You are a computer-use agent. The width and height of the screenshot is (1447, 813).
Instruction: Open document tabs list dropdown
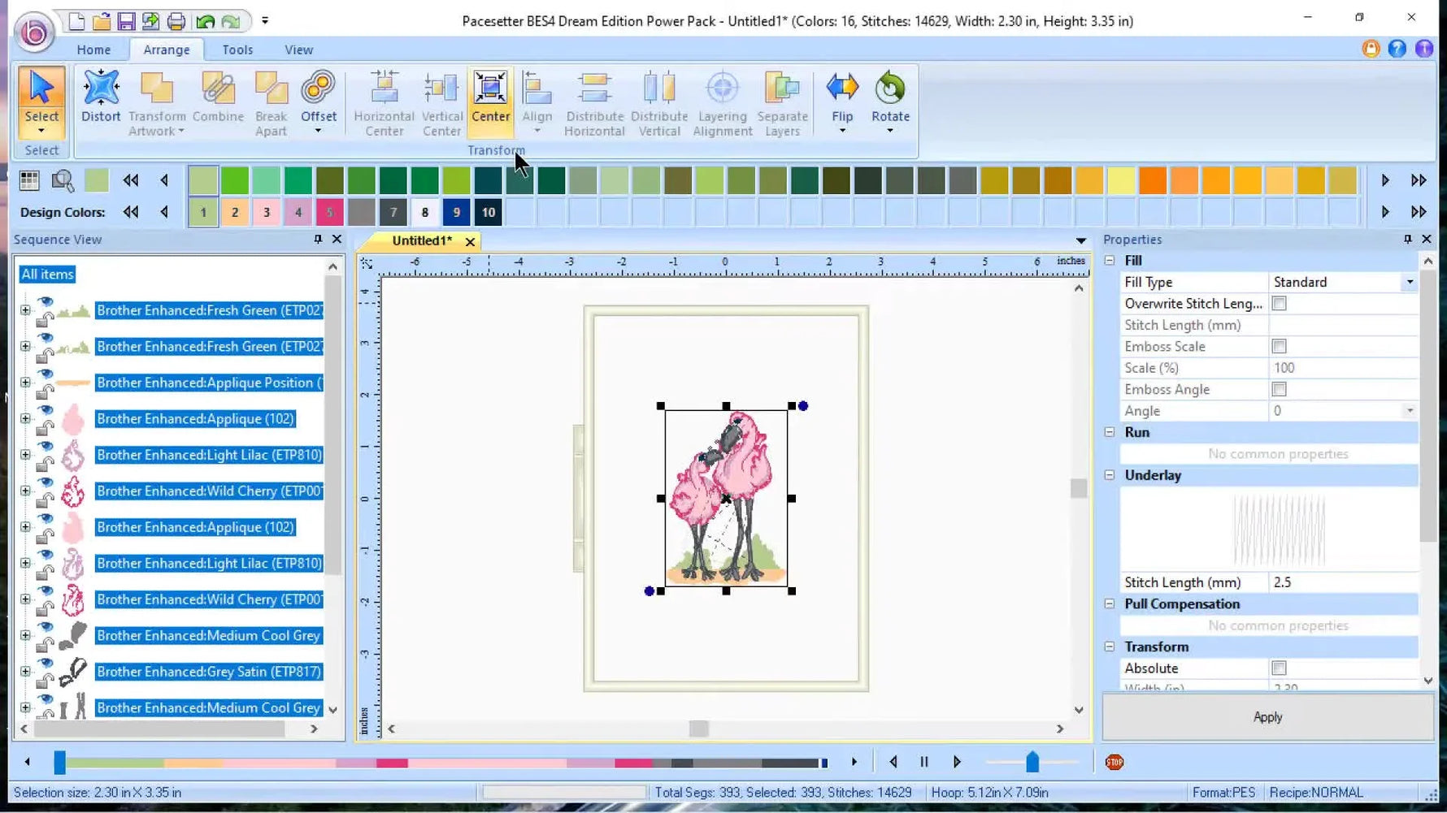click(1080, 240)
